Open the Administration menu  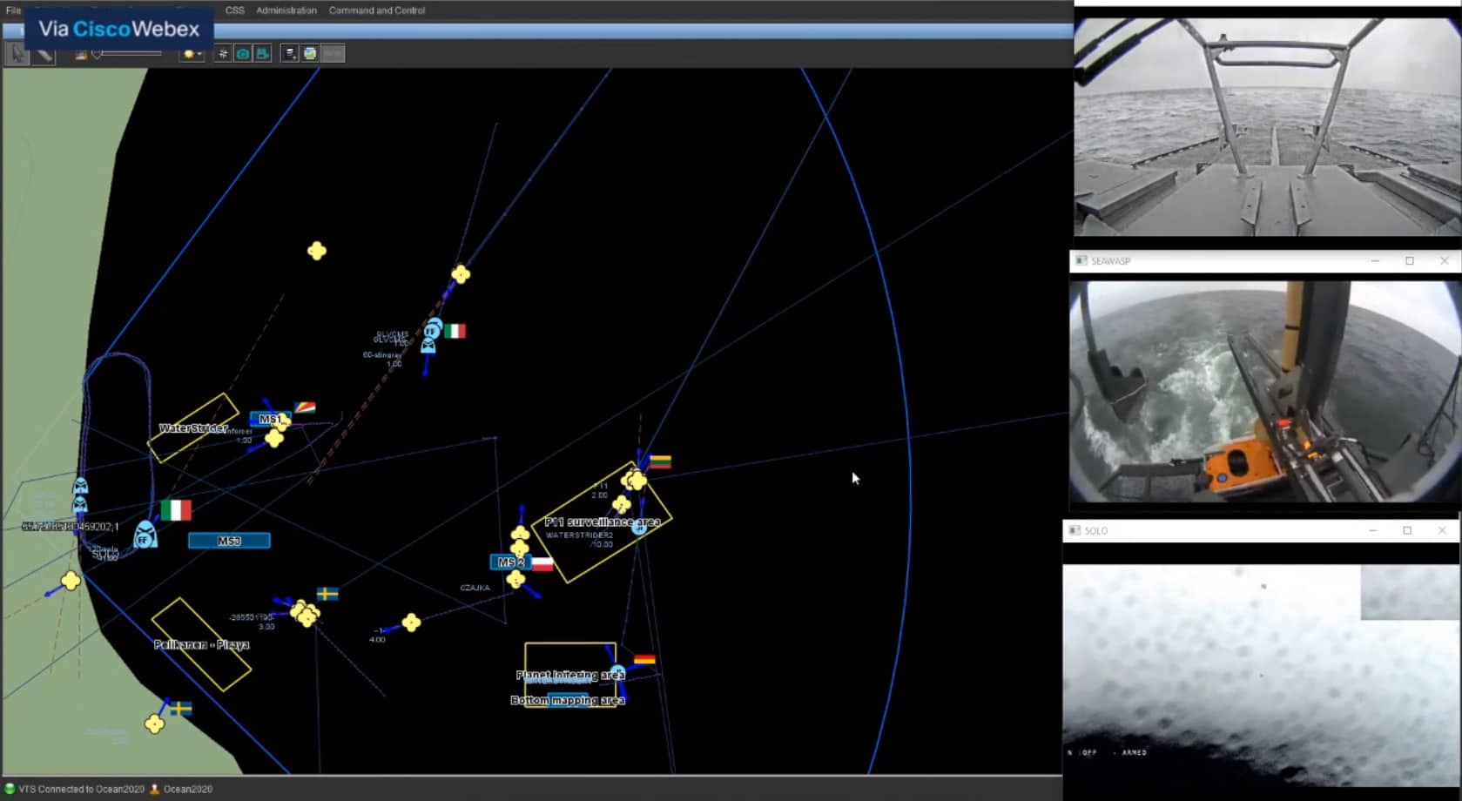click(286, 10)
